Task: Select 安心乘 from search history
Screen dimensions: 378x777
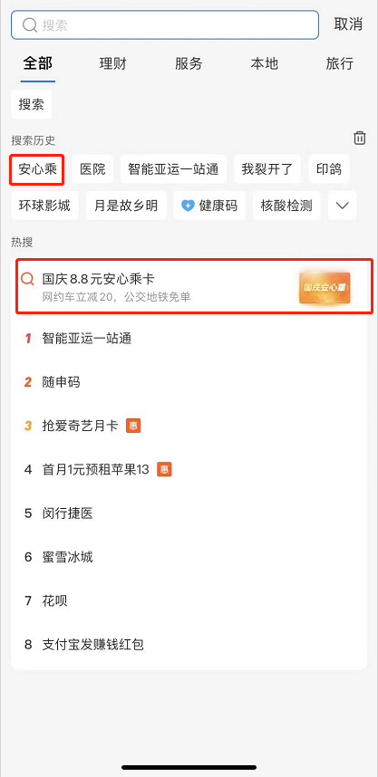Action: (x=38, y=169)
